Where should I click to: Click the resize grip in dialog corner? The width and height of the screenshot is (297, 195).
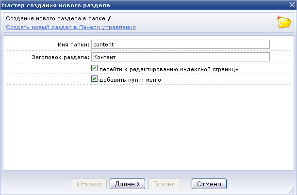coord(292,190)
